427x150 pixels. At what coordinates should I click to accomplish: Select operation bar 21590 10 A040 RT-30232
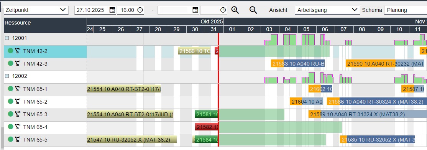[x=385, y=64]
